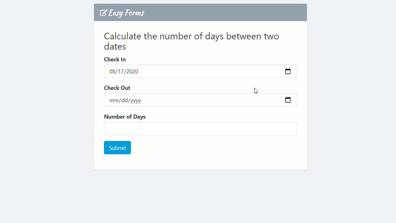This screenshot has height=223, width=396.
Task: Select the date value 08/17/2020
Action: pyautogui.click(x=123, y=71)
